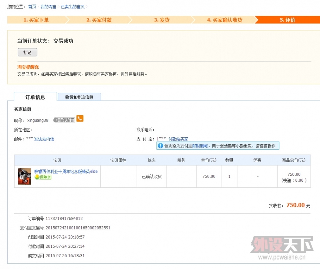
Task: Switch to the 收货和物流信息 tab
Action: pyautogui.click(x=79, y=97)
